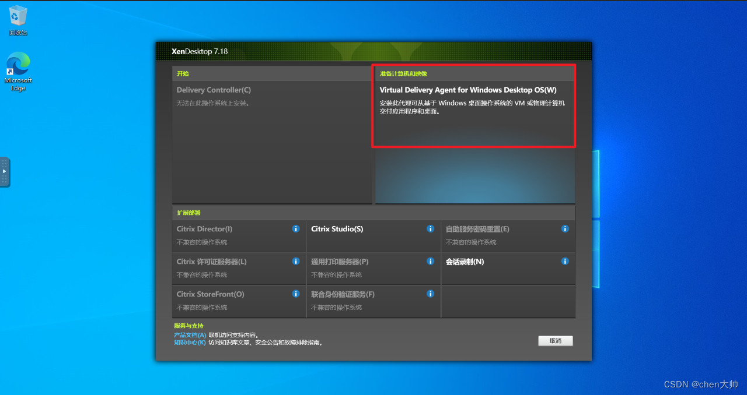This screenshot has width=747, height=395.
Task: Open the Recycle Bin desktop icon
Action: (x=18, y=20)
